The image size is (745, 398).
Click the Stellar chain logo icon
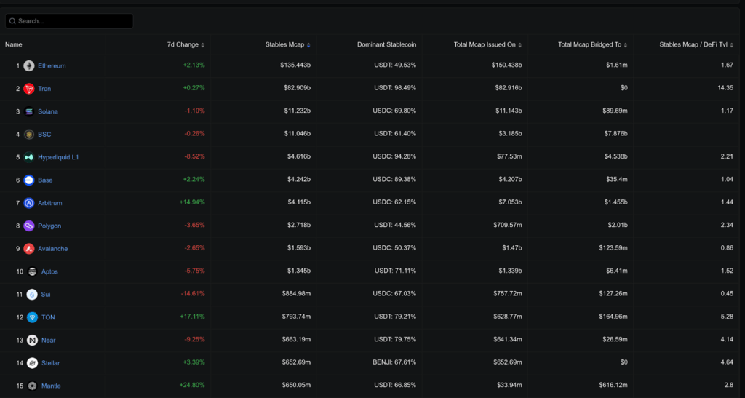coord(32,363)
